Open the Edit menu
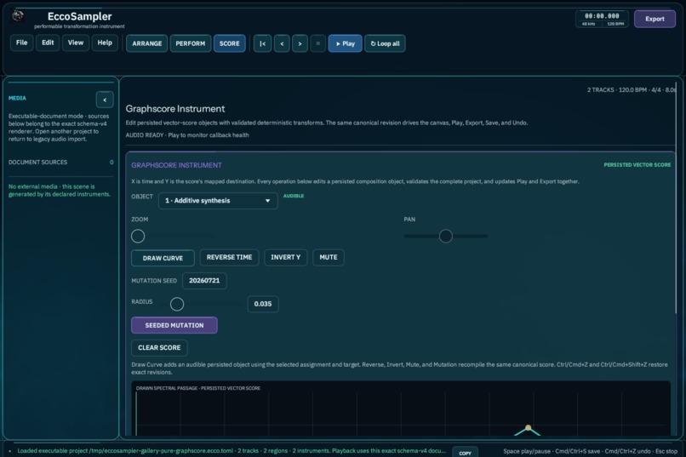 (48, 43)
